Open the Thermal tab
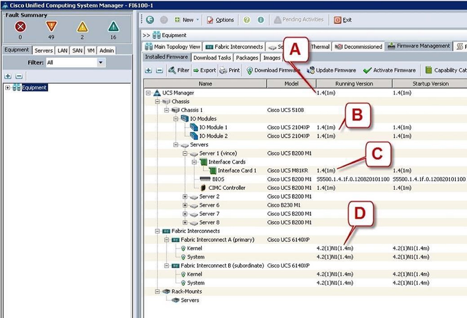 320,47
